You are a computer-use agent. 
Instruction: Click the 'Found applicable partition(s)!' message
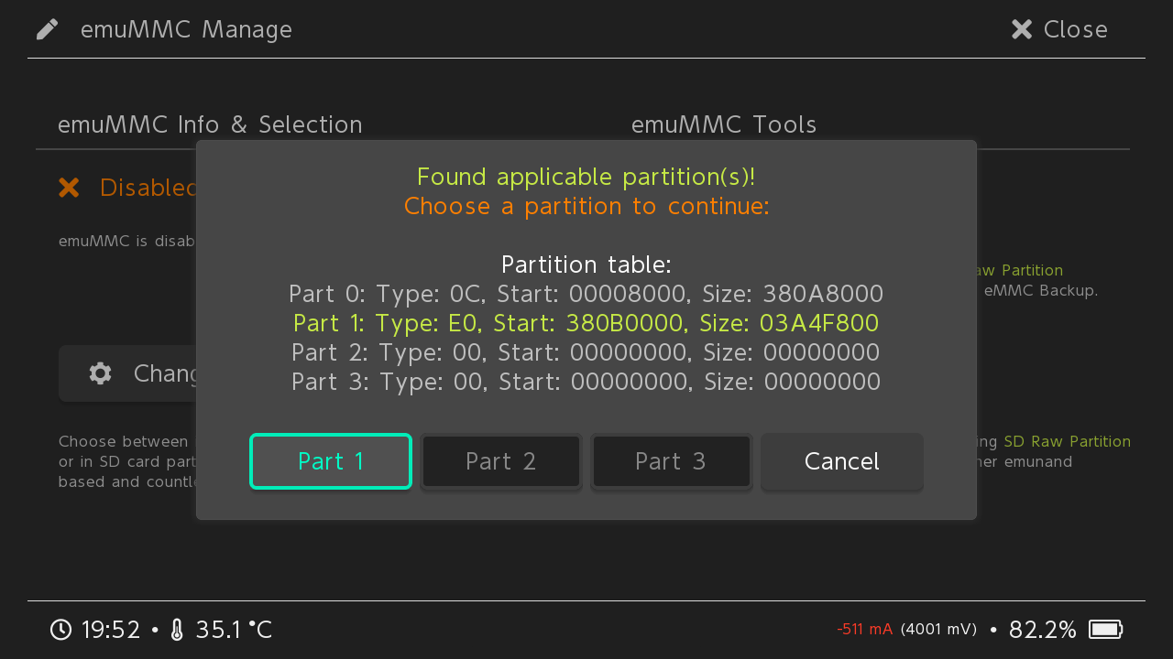[586, 177]
